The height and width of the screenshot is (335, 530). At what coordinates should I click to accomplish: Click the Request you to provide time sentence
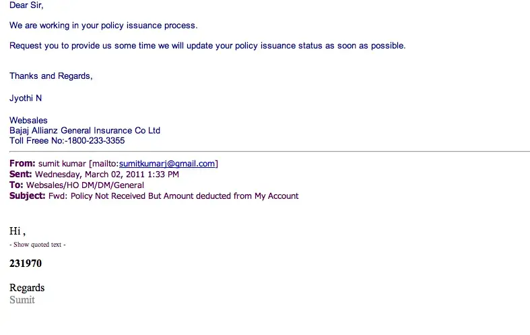click(207, 46)
